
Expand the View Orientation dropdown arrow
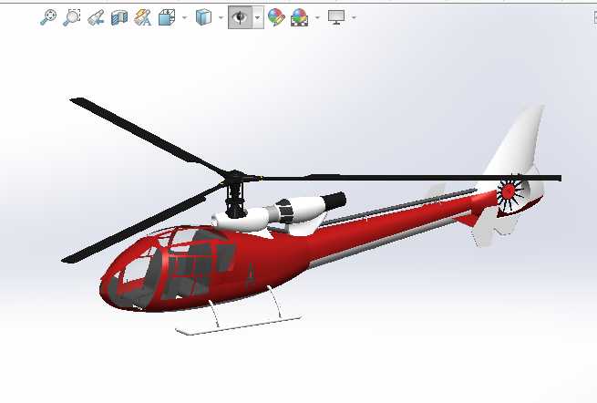pyautogui.click(x=185, y=17)
